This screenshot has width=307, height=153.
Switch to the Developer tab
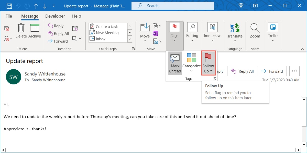coord(55,16)
